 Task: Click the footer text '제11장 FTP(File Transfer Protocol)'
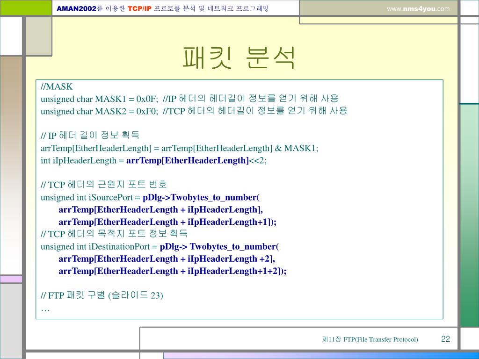370,339
